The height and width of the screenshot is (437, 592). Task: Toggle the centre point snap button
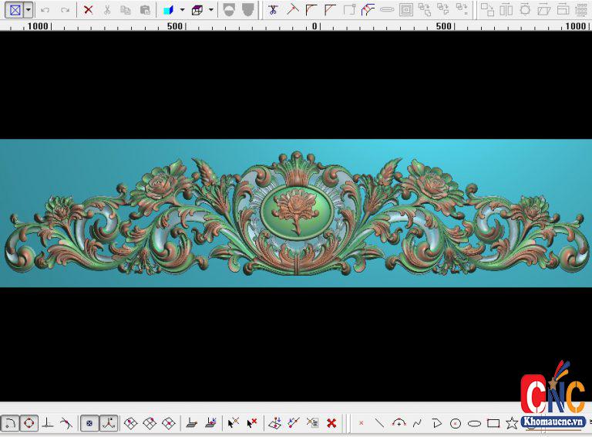coord(89,423)
